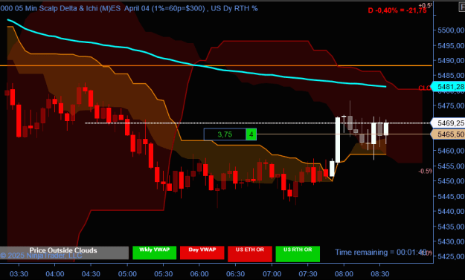The image size is (465, 280).
Task: Click the 03:30 time axis label
Action: (x=19, y=274)
